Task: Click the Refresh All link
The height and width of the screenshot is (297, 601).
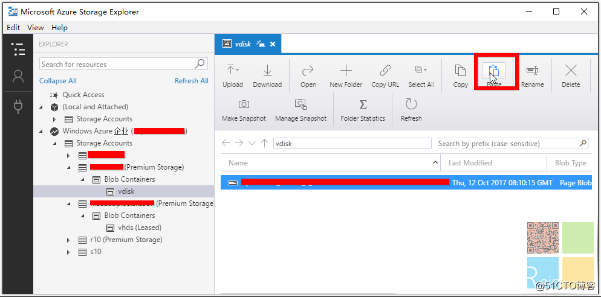Action: 192,81
